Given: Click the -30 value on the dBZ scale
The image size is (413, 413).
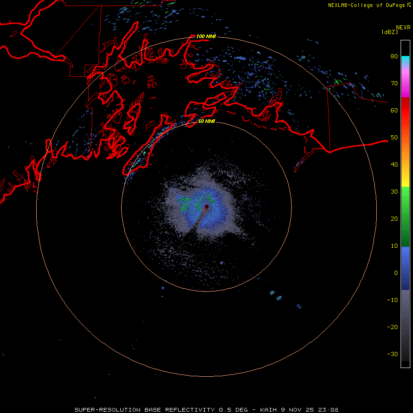Looking at the screenshot, I should tap(392, 354).
